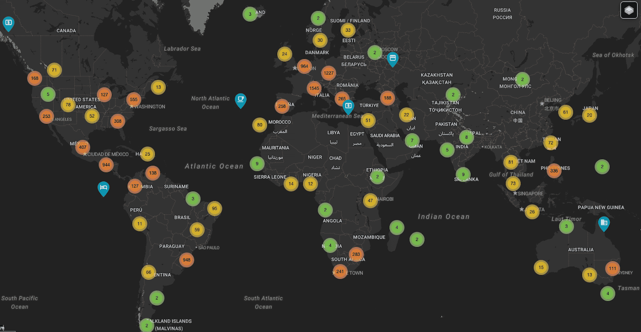Zoom into the 964 cluster near London
Viewport: 641px width, 332px height.
tap(304, 67)
